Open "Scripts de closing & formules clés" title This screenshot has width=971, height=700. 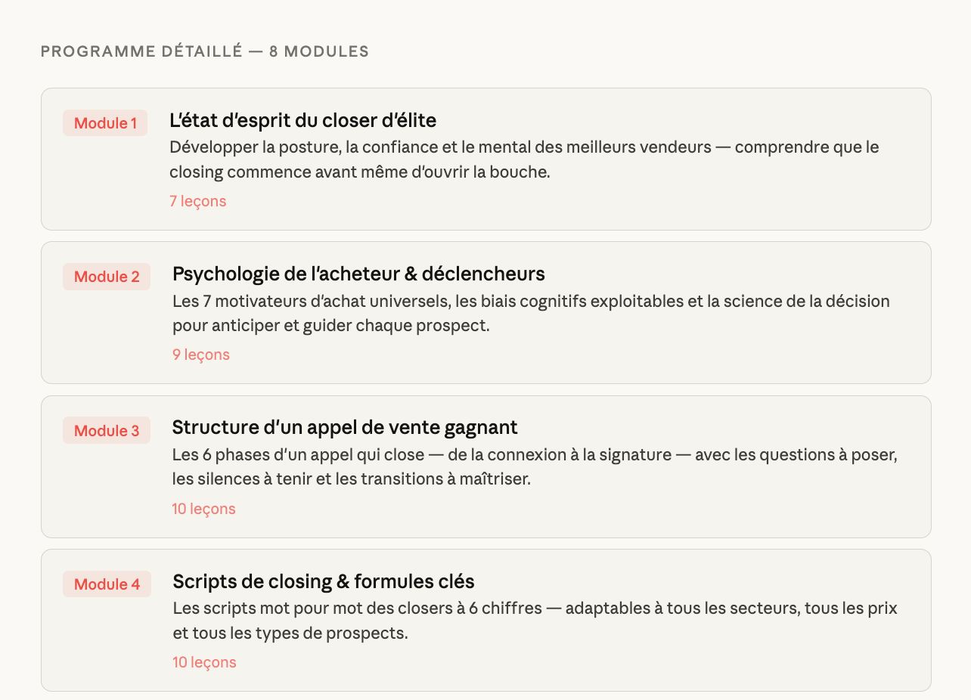[323, 581]
